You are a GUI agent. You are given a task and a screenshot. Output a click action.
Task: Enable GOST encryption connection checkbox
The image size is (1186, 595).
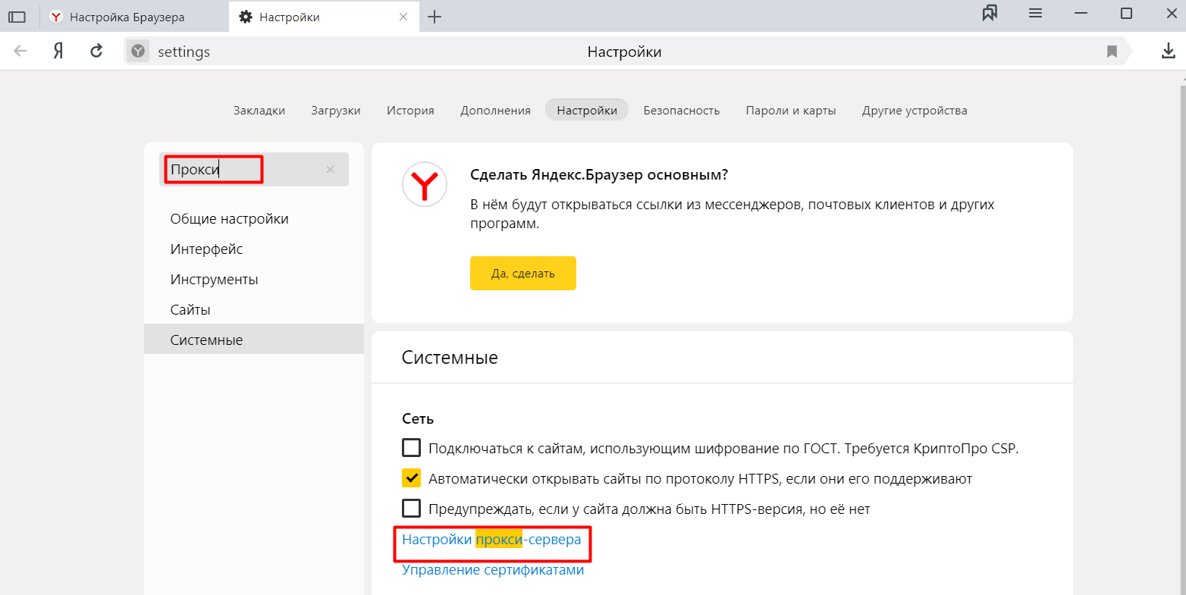pyautogui.click(x=411, y=448)
